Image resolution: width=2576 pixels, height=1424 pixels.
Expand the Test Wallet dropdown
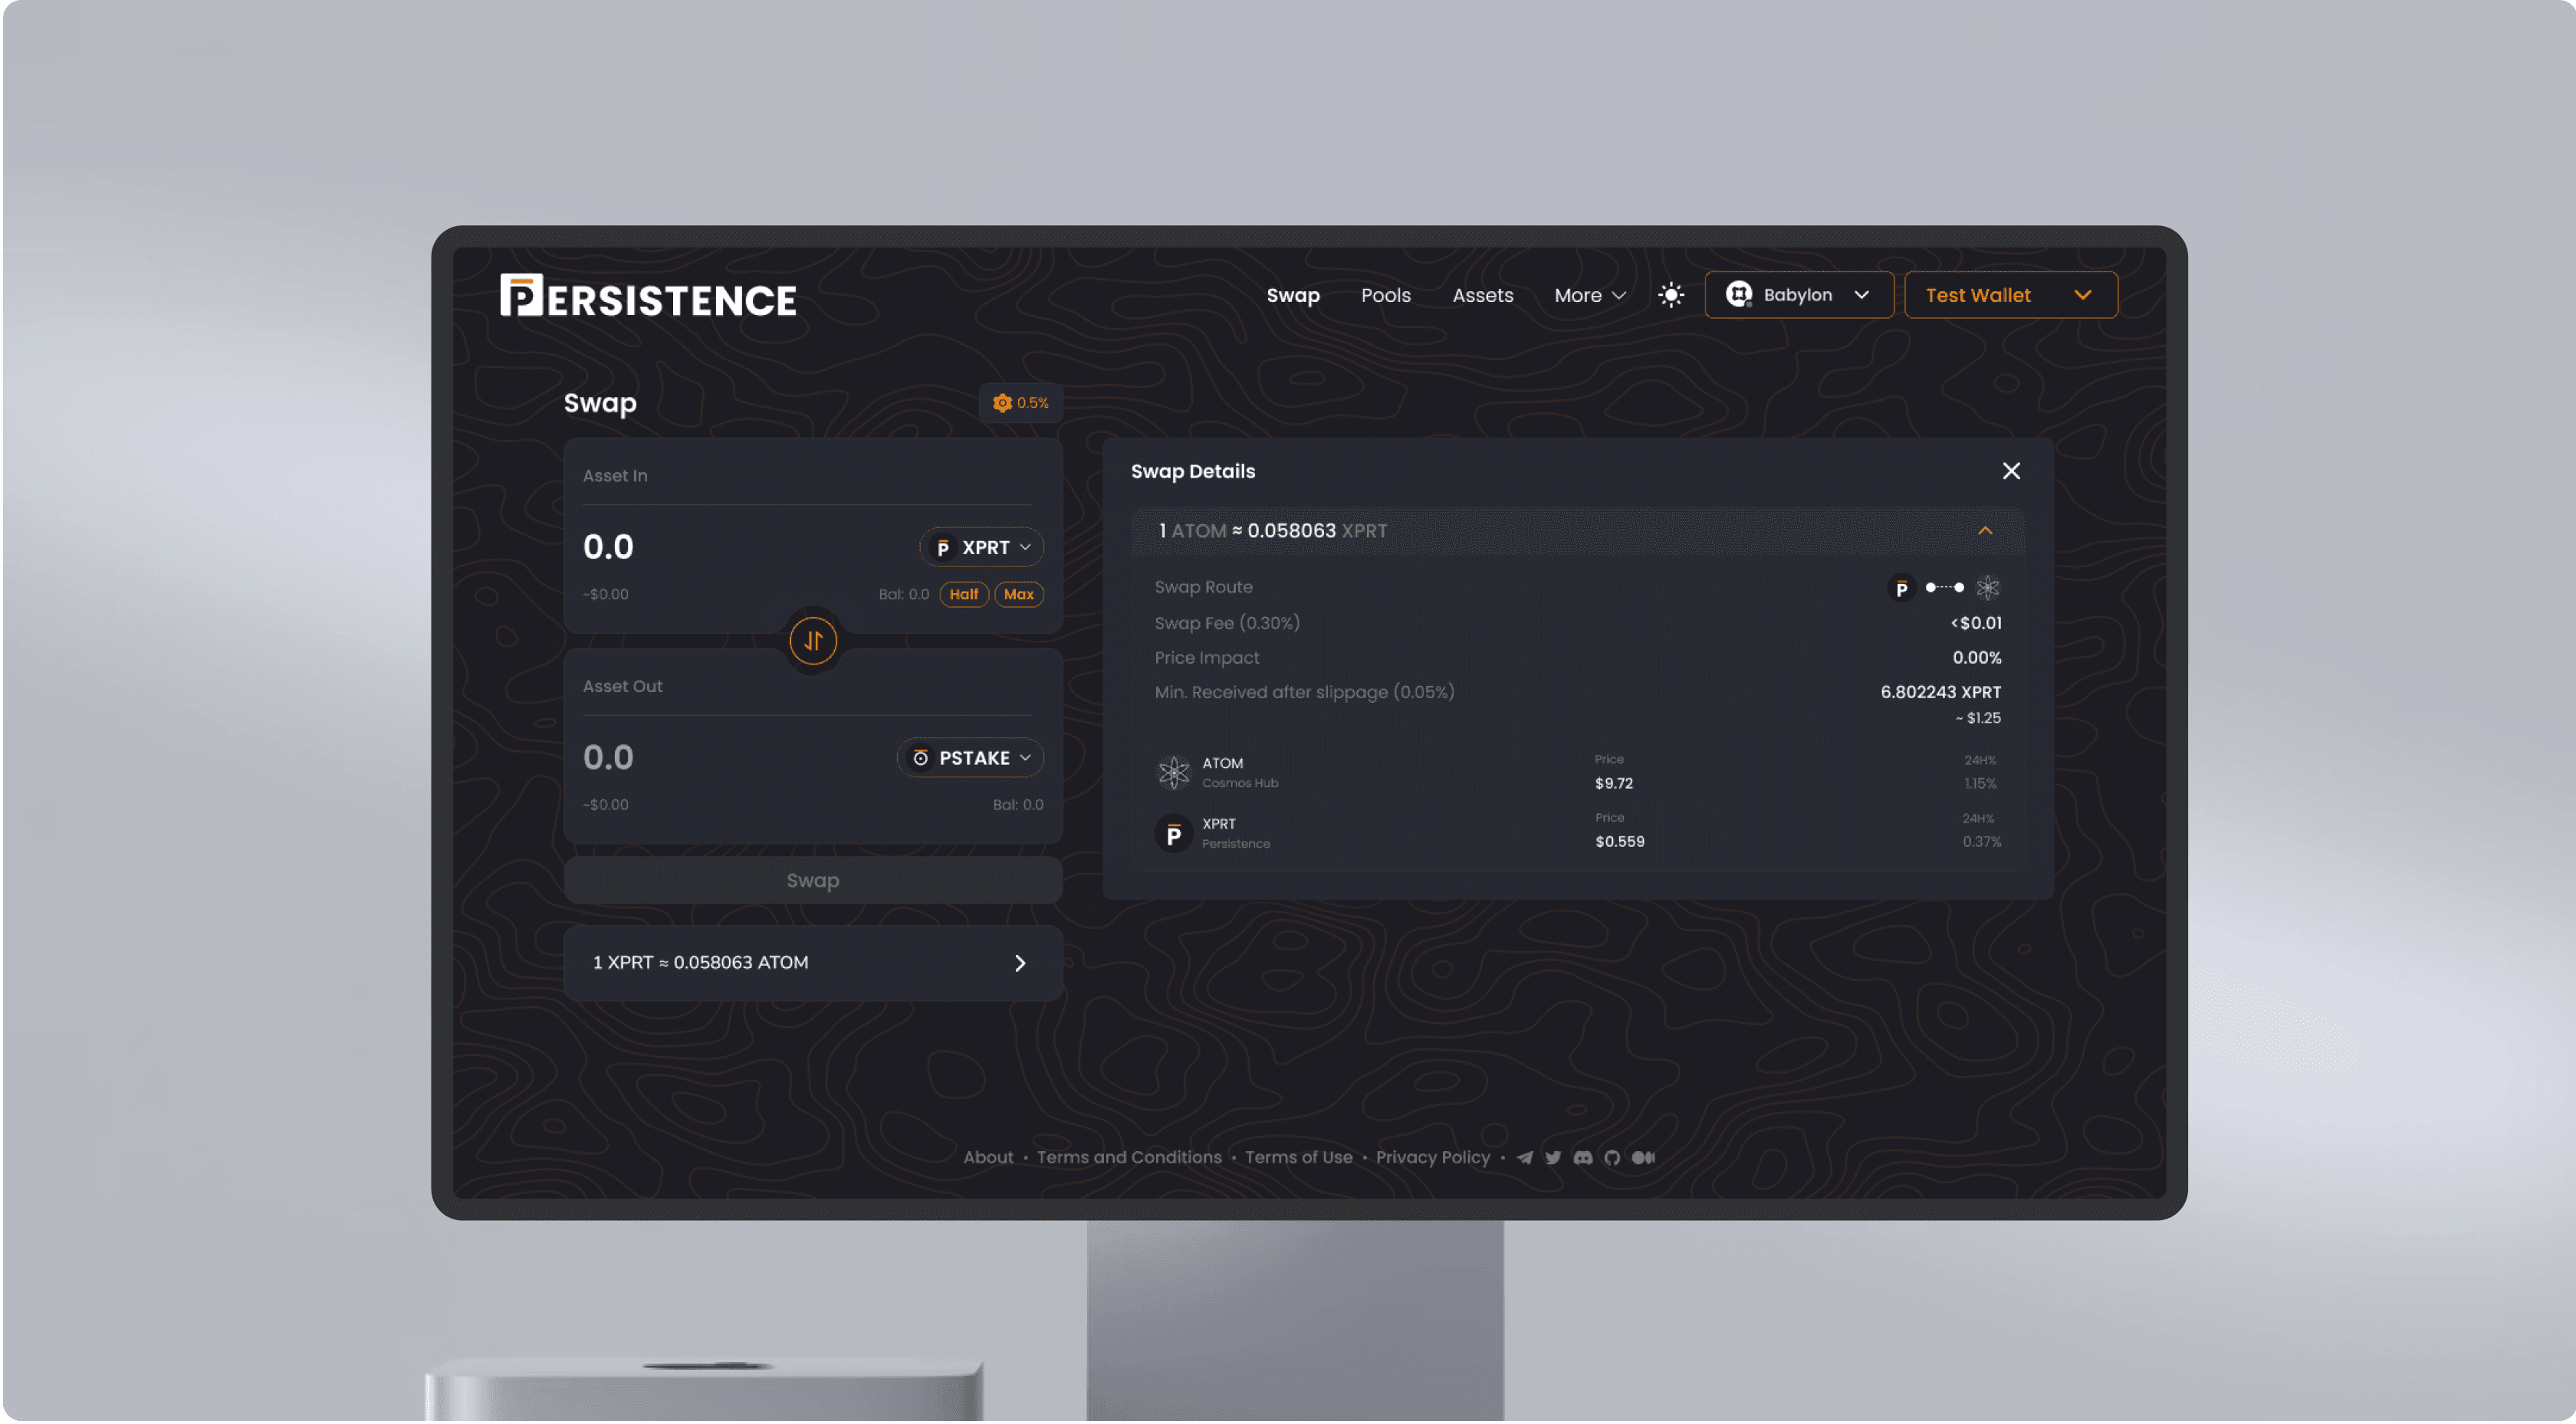[2010, 295]
